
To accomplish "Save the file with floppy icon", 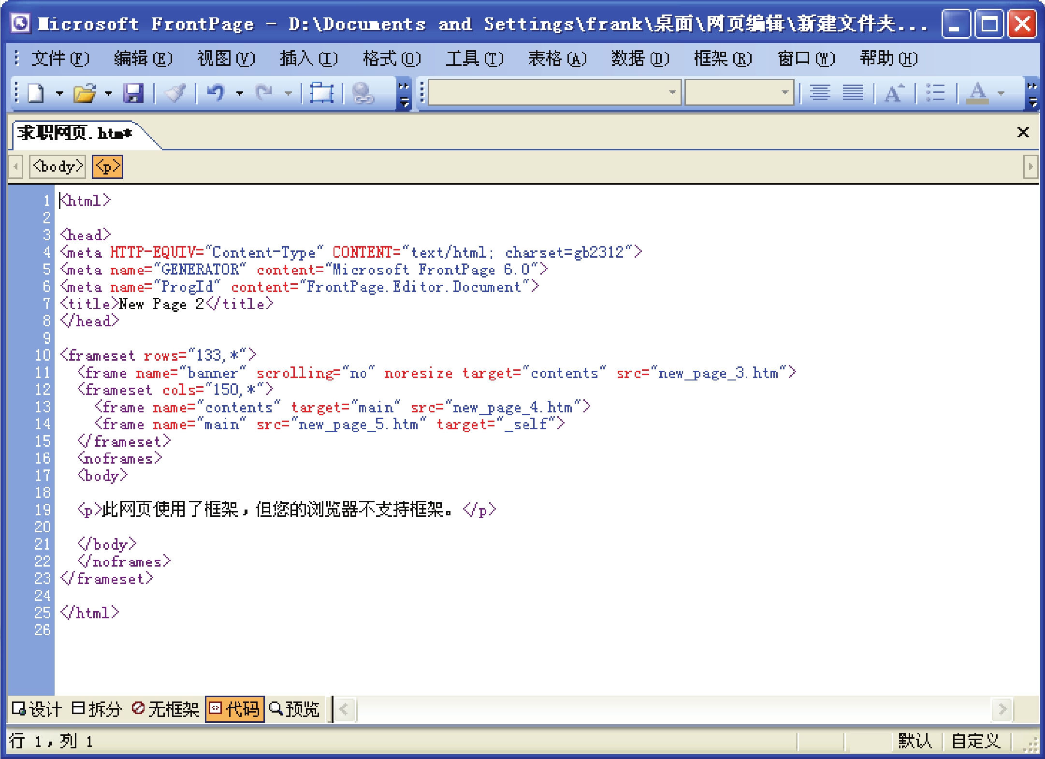I will (x=133, y=93).
